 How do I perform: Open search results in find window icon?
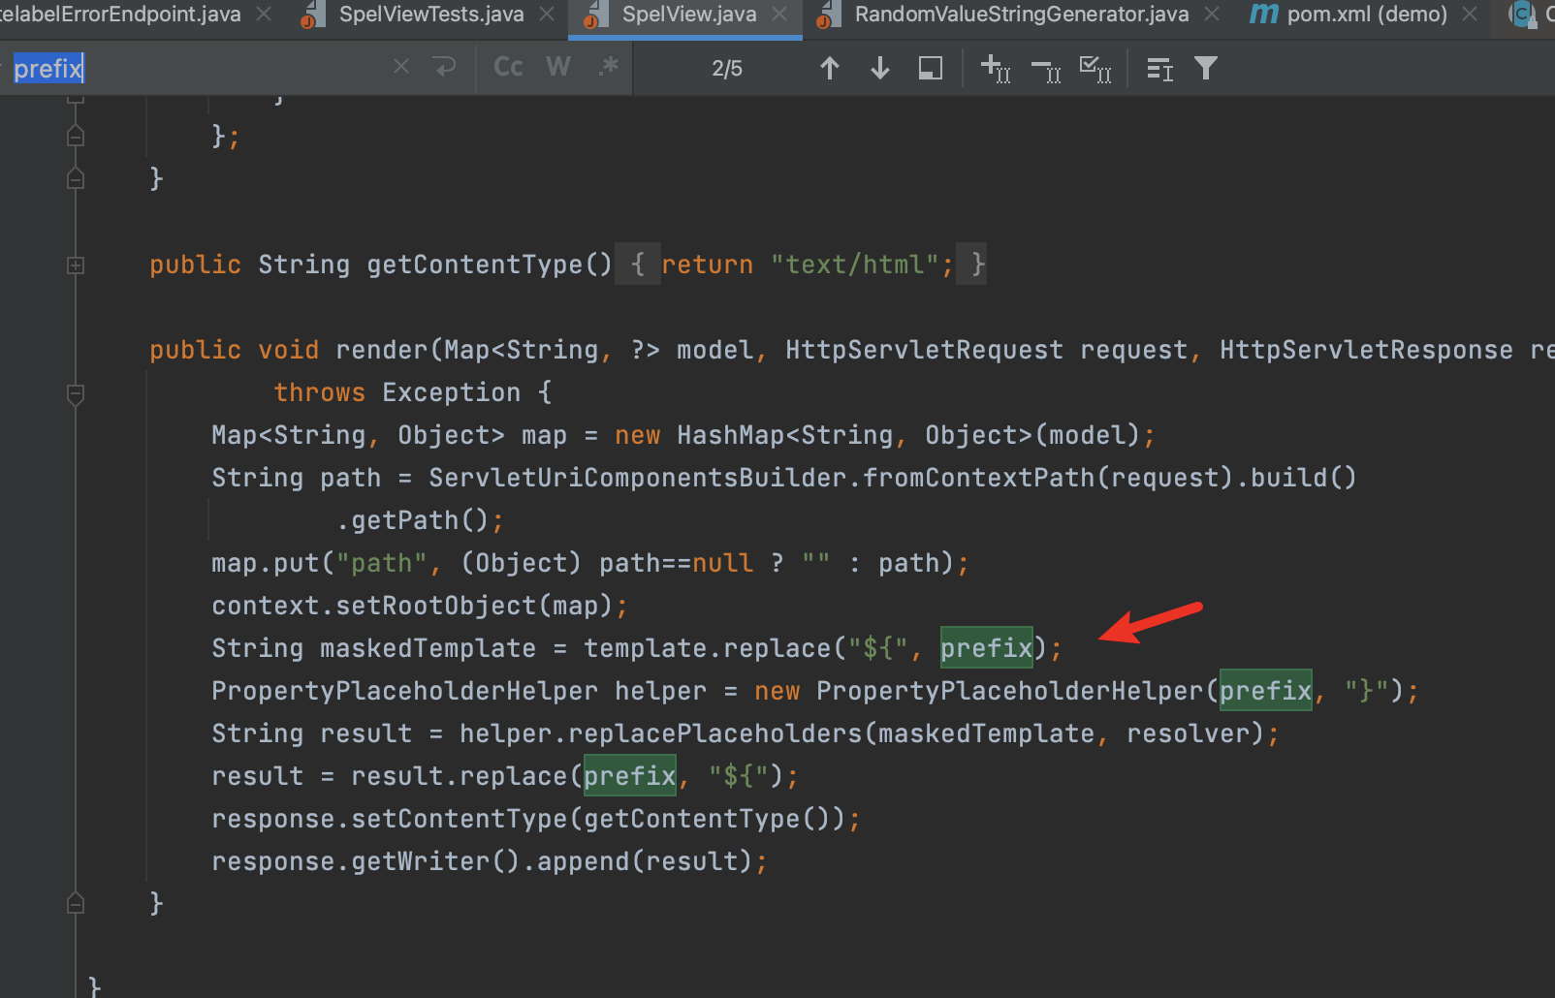click(1159, 69)
